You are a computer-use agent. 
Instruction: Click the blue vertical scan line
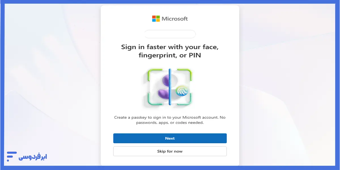(x=170, y=87)
